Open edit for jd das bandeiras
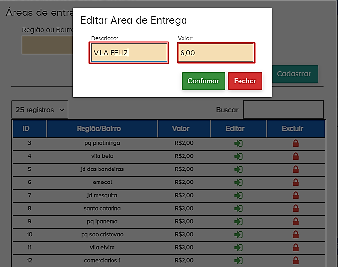This screenshot has height=267, width=338. [238, 169]
